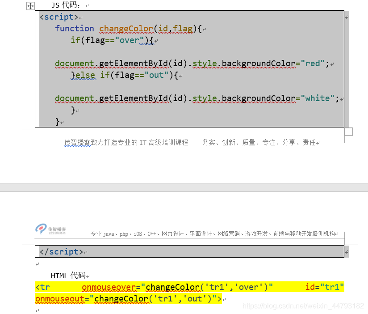368x314 pixels.
Task: Click the 'onmouseout' attribute in highlighted code
Action: pyautogui.click(x=59, y=299)
